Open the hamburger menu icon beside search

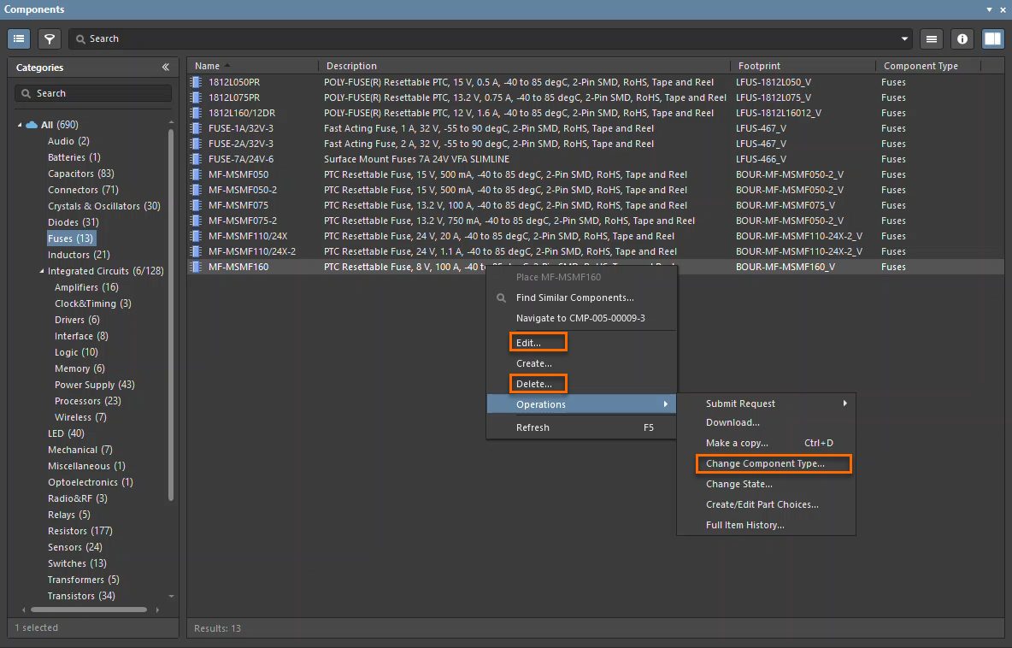[931, 38]
